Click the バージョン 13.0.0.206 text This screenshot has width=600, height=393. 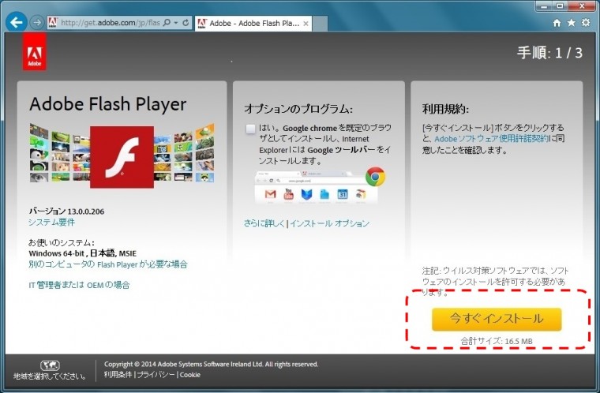pos(66,211)
